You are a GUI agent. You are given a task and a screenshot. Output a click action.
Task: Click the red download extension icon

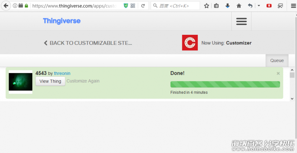[269, 6]
